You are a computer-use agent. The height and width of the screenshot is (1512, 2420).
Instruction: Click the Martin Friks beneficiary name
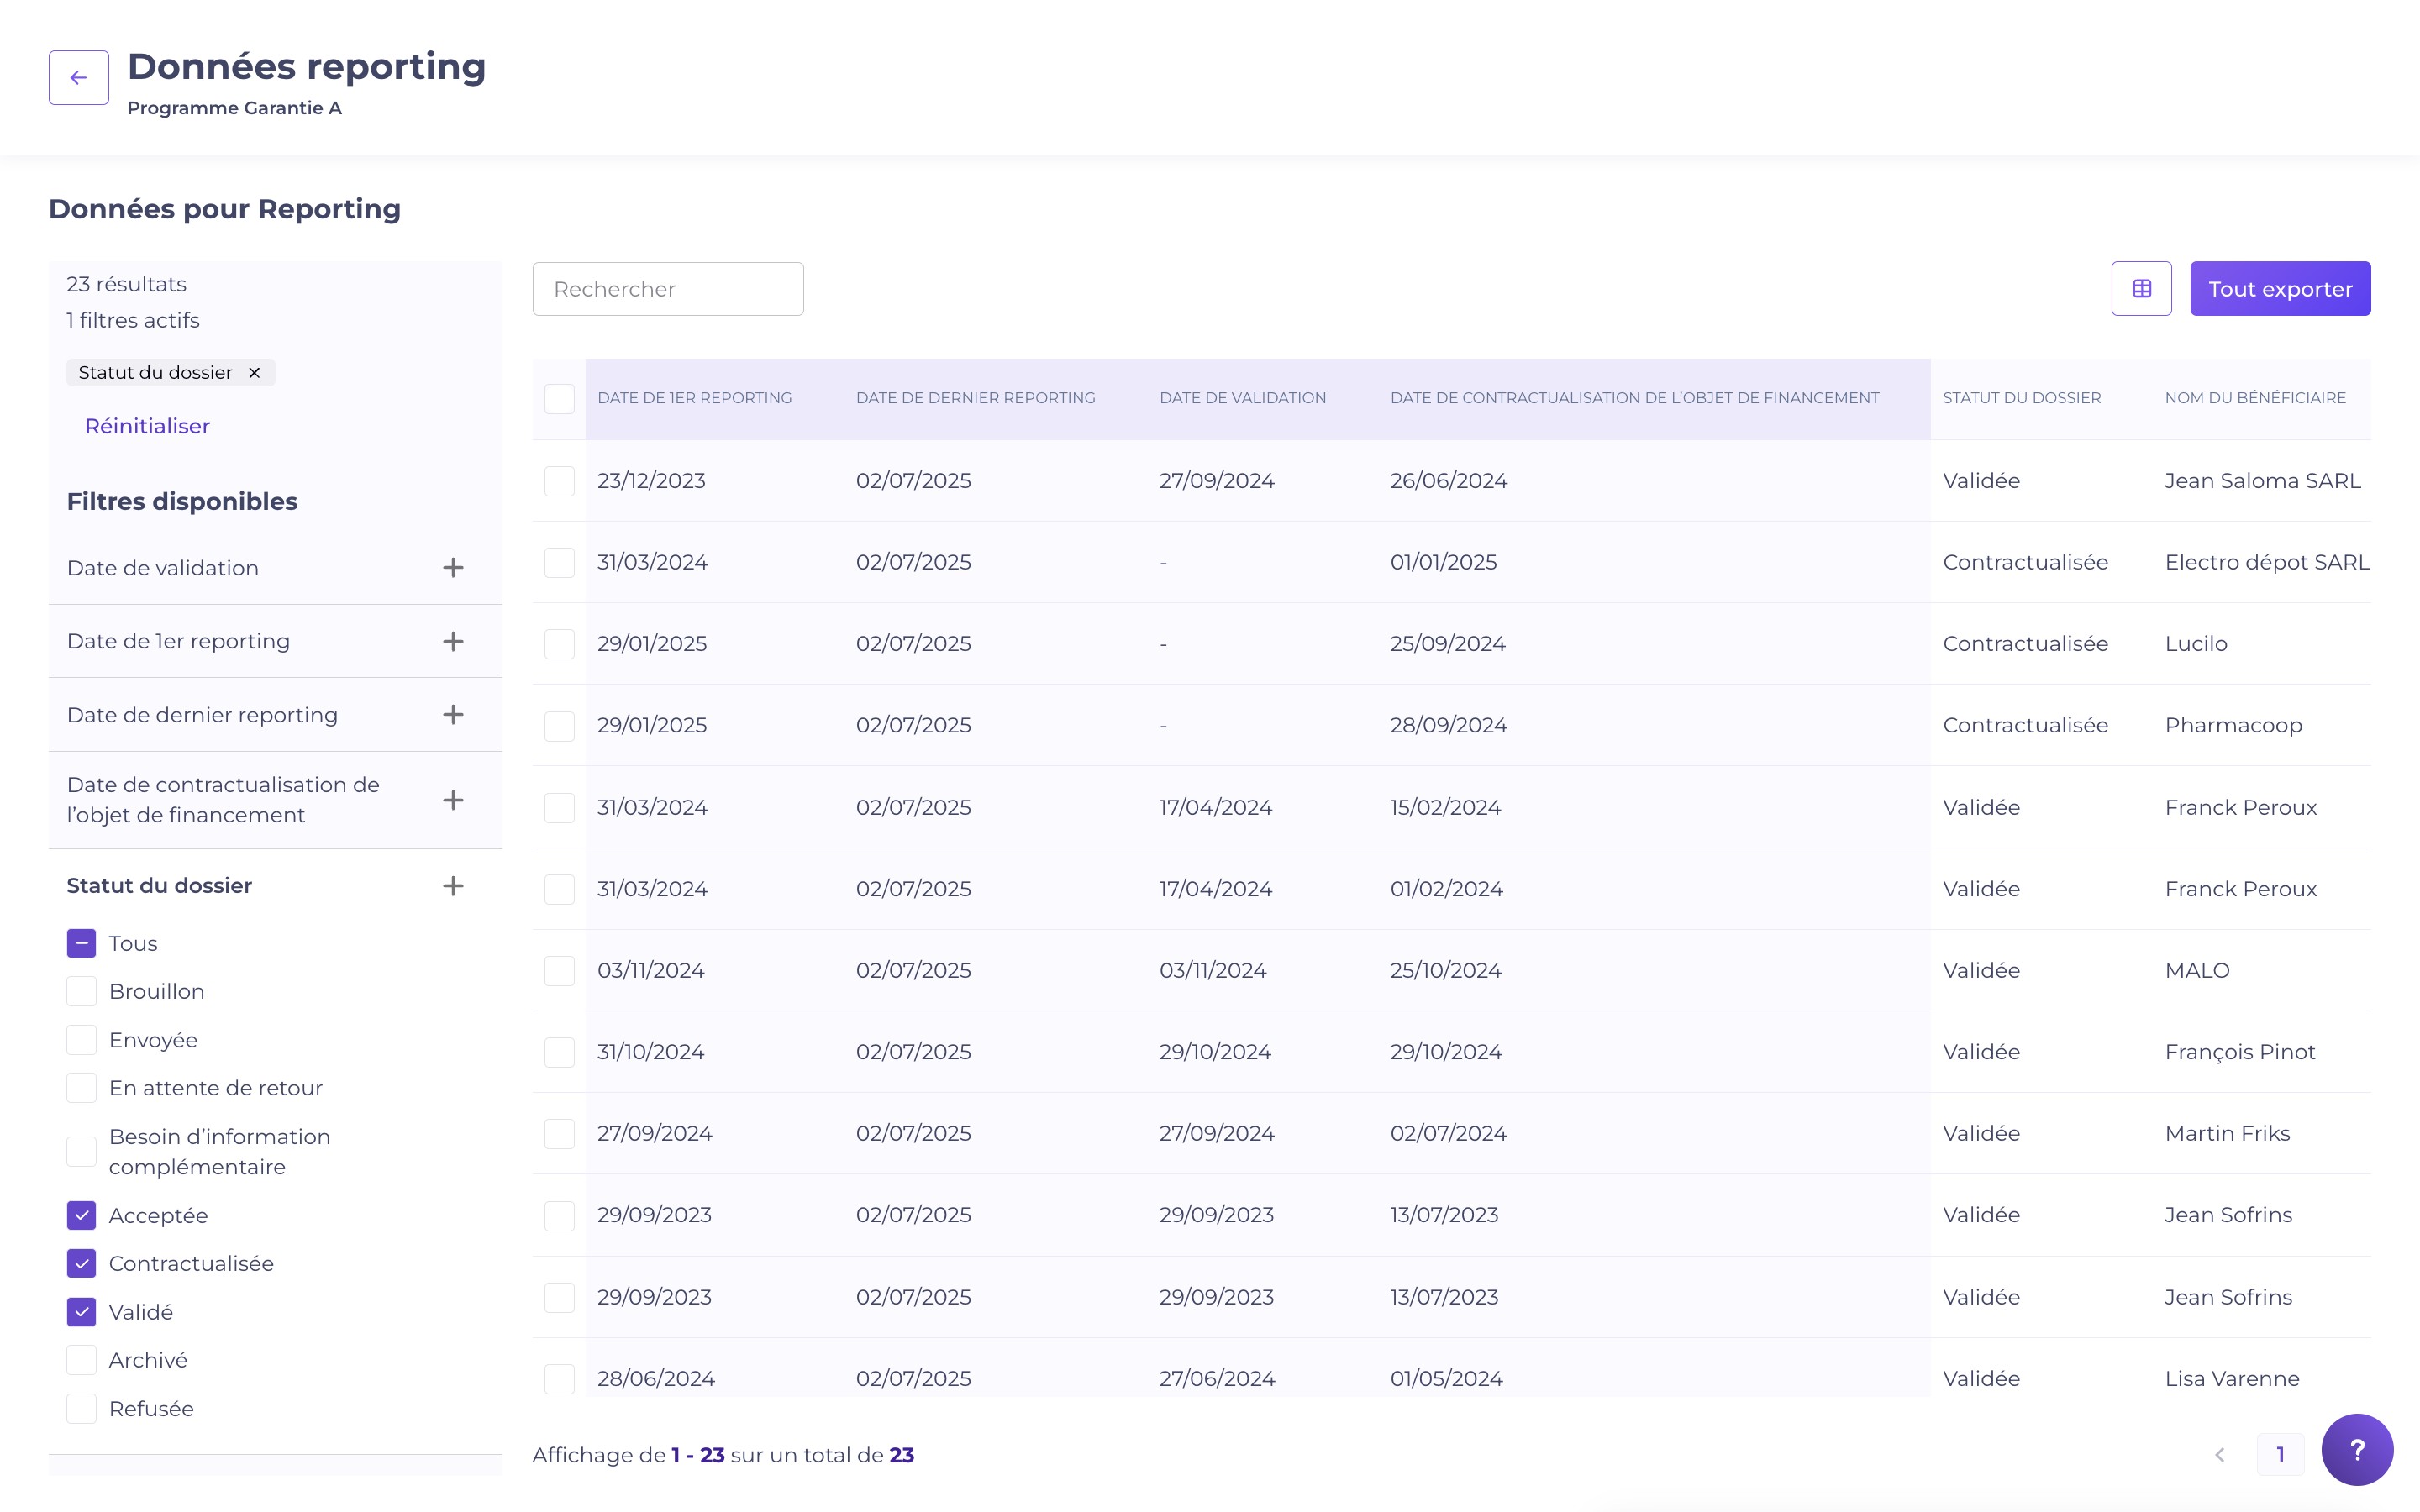(x=2227, y=1133)
